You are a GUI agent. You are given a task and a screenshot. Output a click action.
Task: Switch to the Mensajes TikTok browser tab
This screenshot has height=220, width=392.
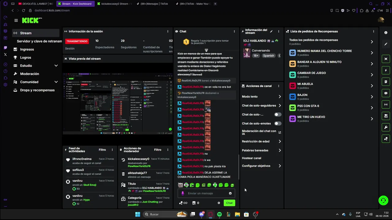point(152,4)
